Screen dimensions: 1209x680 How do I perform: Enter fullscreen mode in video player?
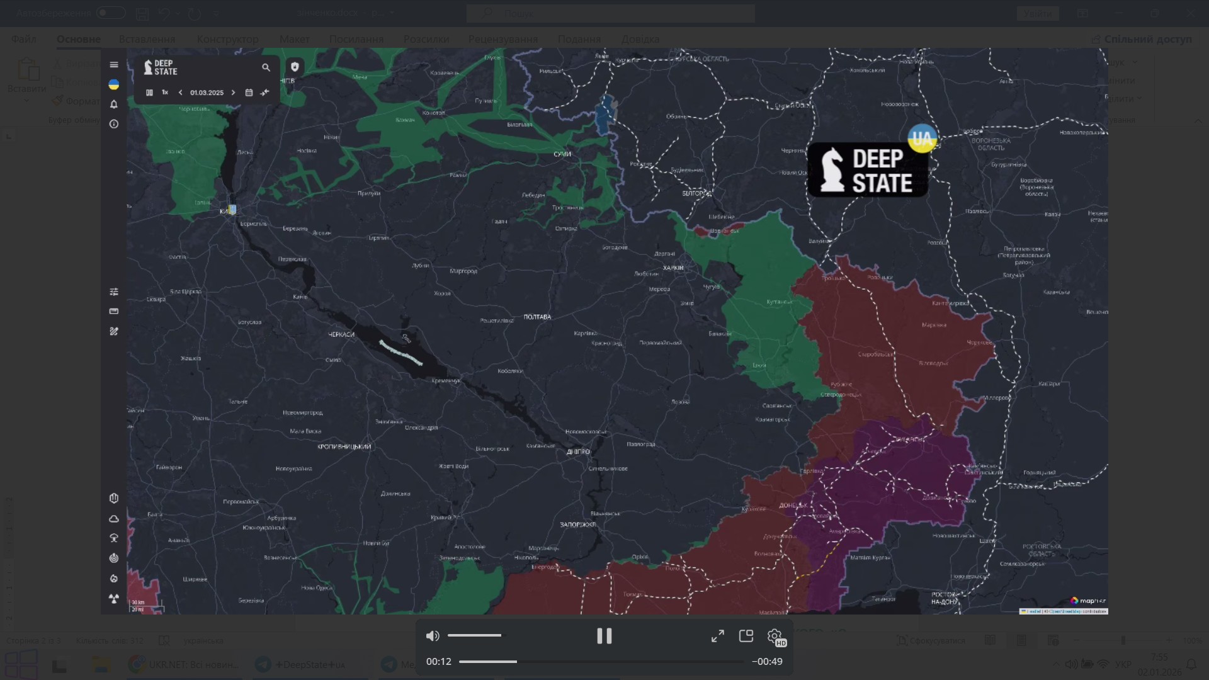point(718,636)
